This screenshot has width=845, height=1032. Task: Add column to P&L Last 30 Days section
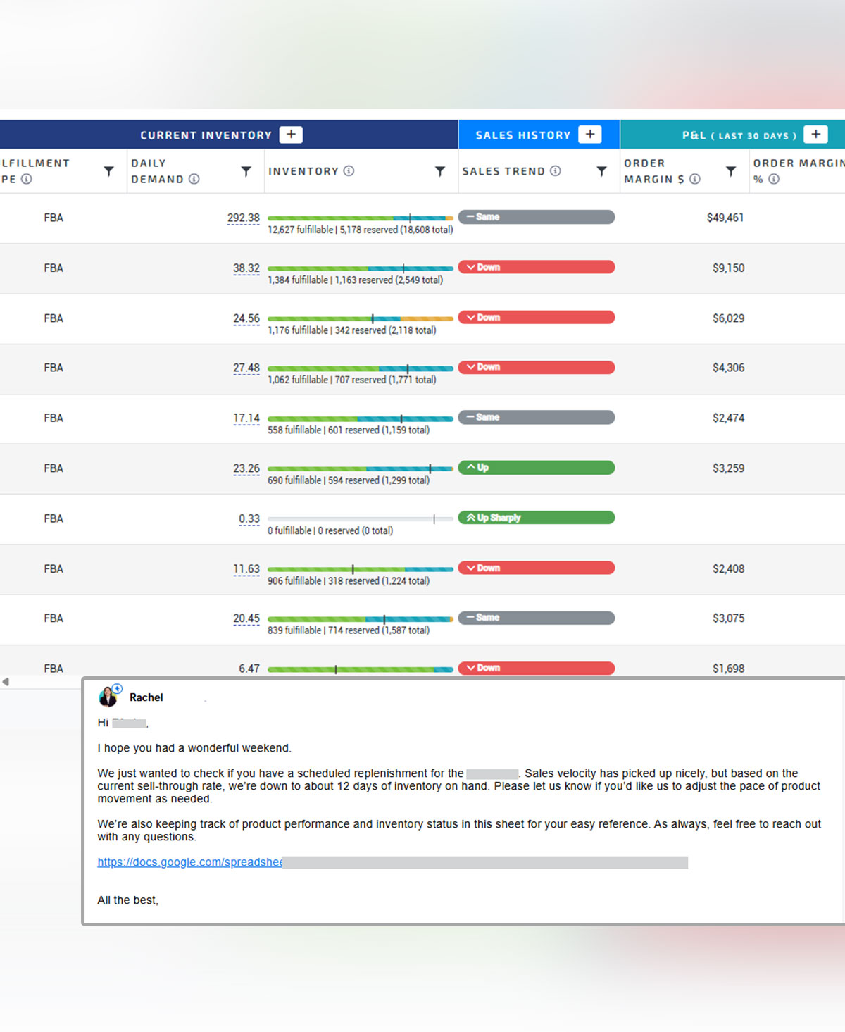tap(815, 135)
